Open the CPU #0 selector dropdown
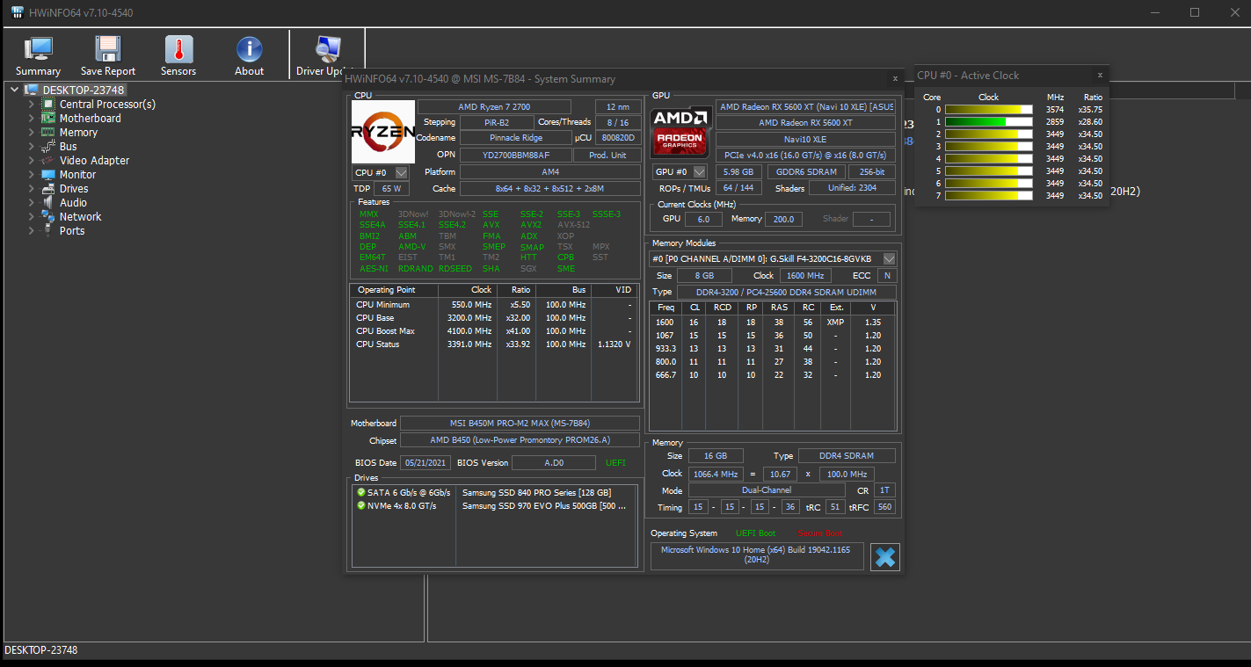Image resolution: width=1251 pixels, height=667 pixels. point(402,173)
